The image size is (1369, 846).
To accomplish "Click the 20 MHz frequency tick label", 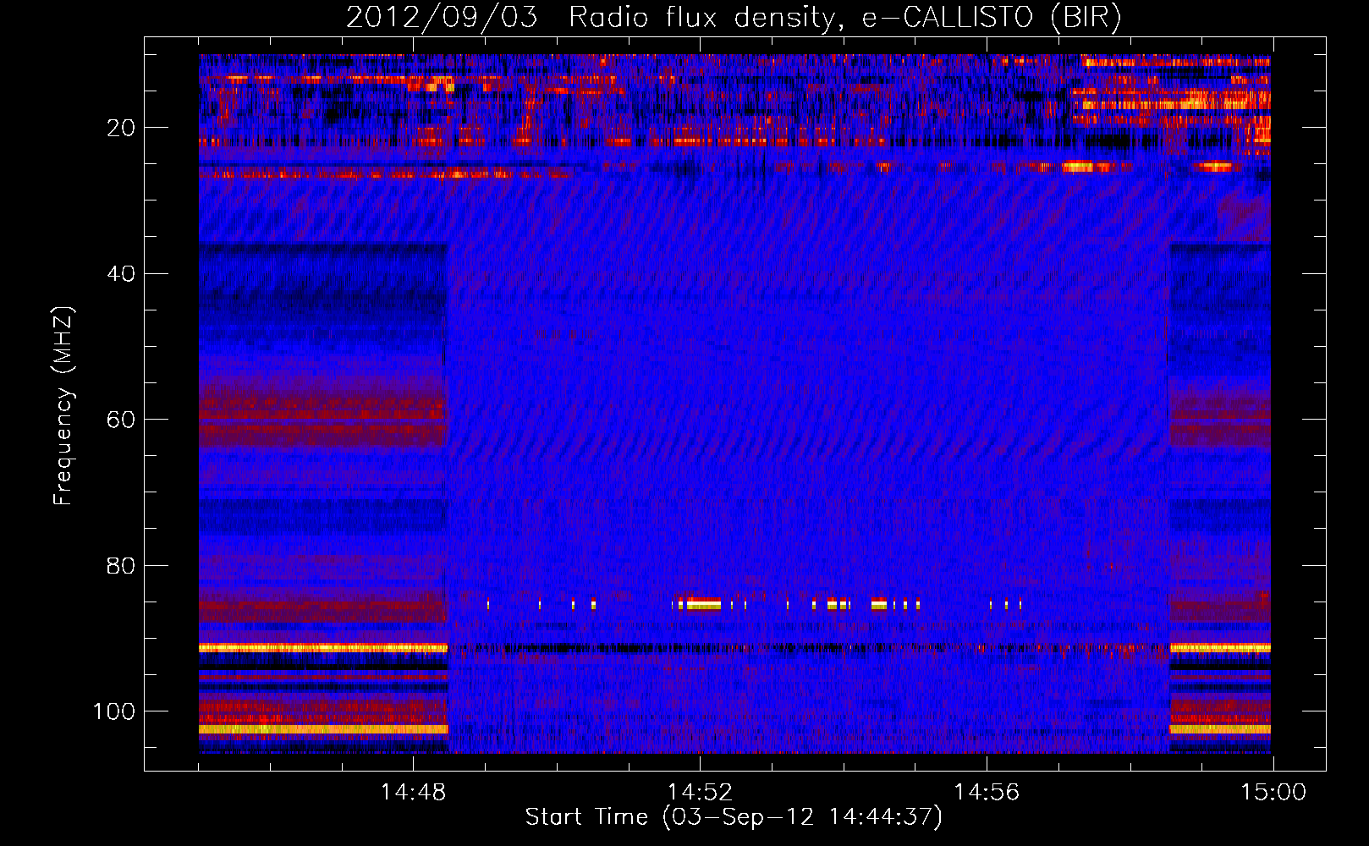I will point(121,128).
